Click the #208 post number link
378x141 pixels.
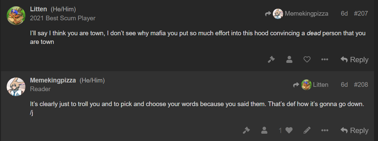coord(361,84)
